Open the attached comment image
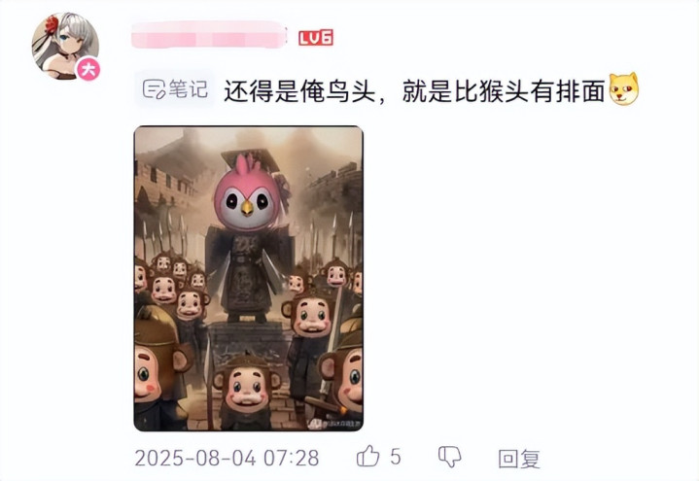This screenshot has width=699, height=481. pyautogui.click(x=249, y=279)
